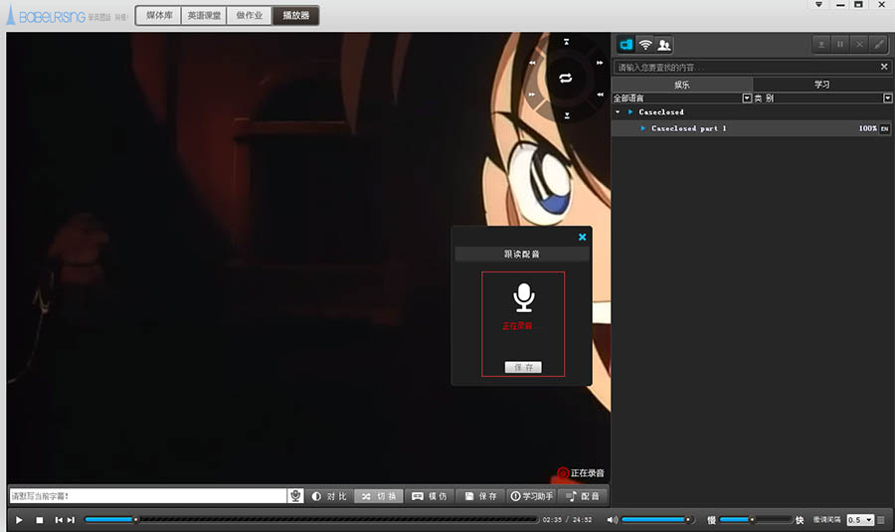Click the bottom arrow of the circular dial
This screenshot has height=532, width=895.
tap(567, 115)
